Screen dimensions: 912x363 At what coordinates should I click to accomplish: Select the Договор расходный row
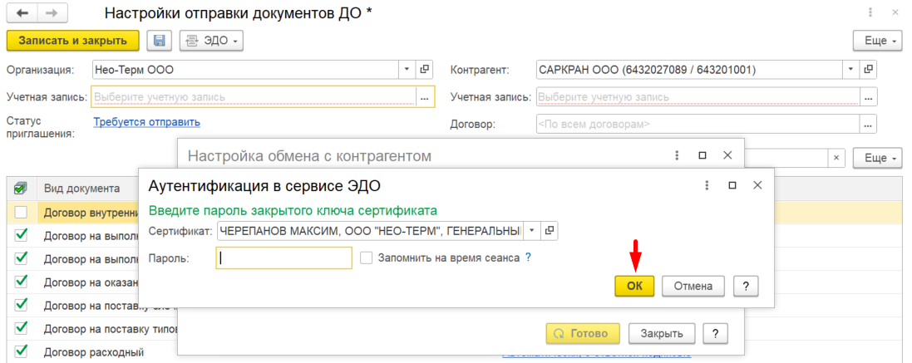(93, 352)
